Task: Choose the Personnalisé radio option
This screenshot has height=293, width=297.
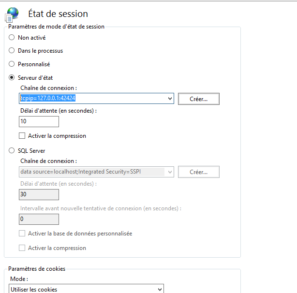Action: [x=12, y=64]
